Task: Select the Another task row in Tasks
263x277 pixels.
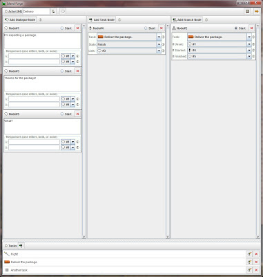Action: click(124, 270)
